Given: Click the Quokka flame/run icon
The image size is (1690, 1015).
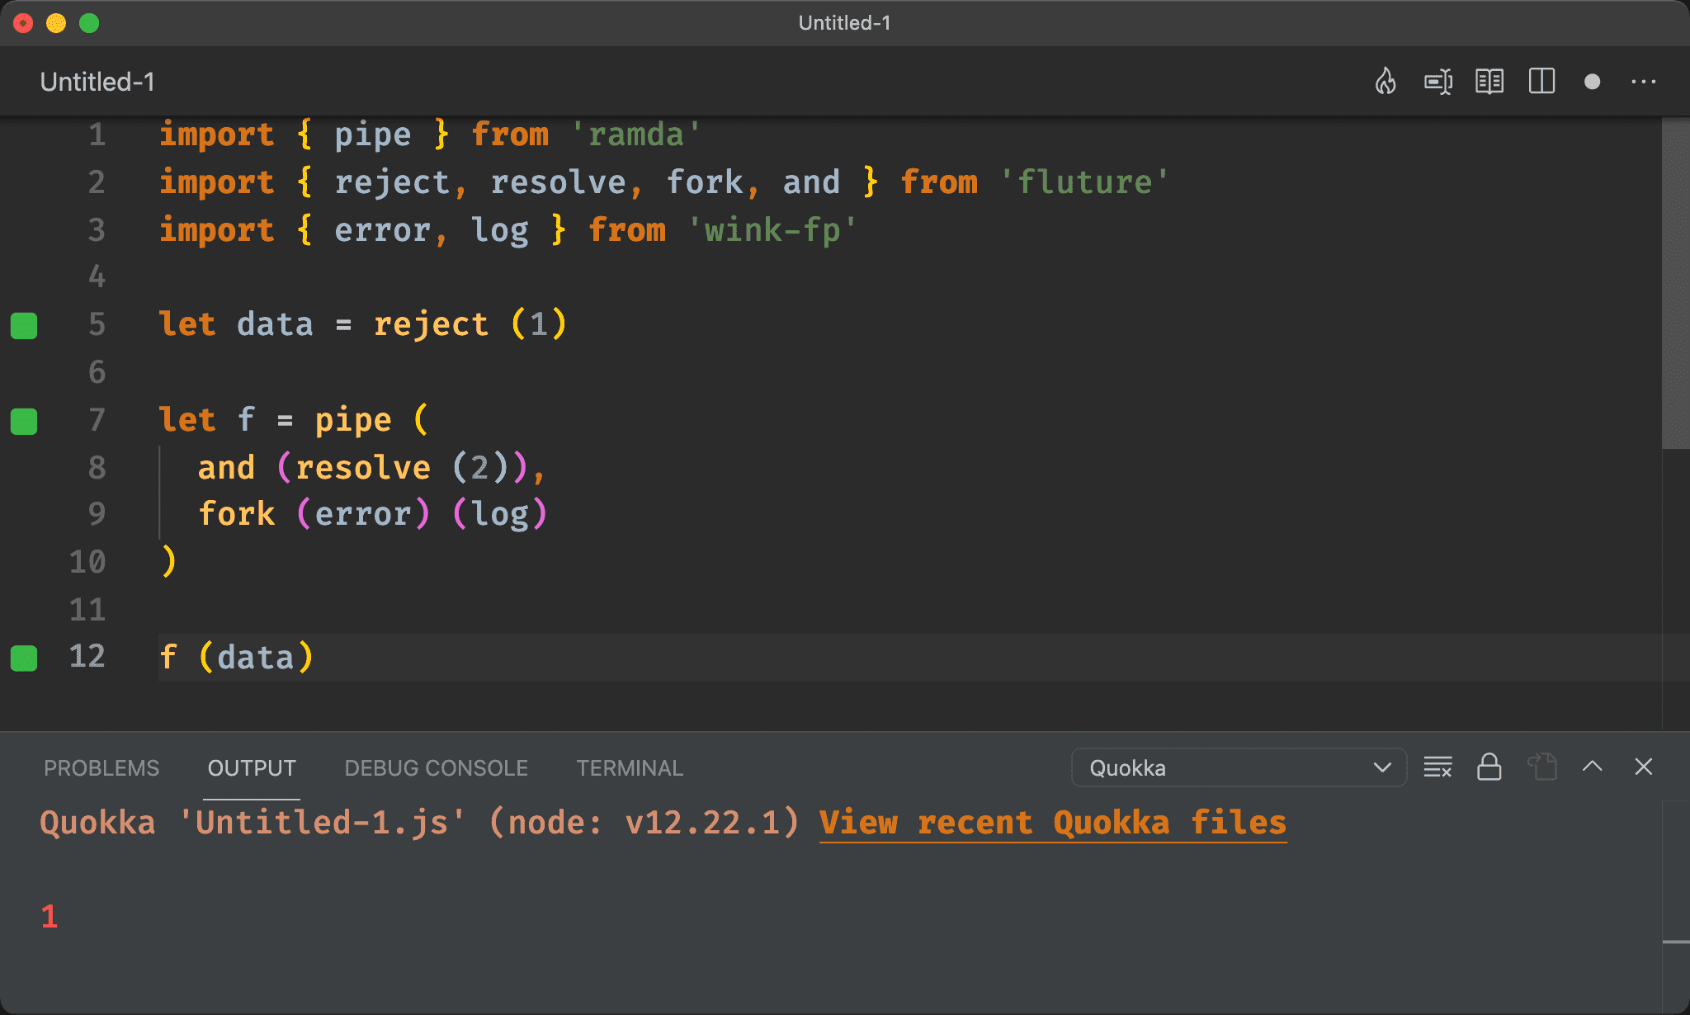Looking at the screenshot, I should point(1386,82).
